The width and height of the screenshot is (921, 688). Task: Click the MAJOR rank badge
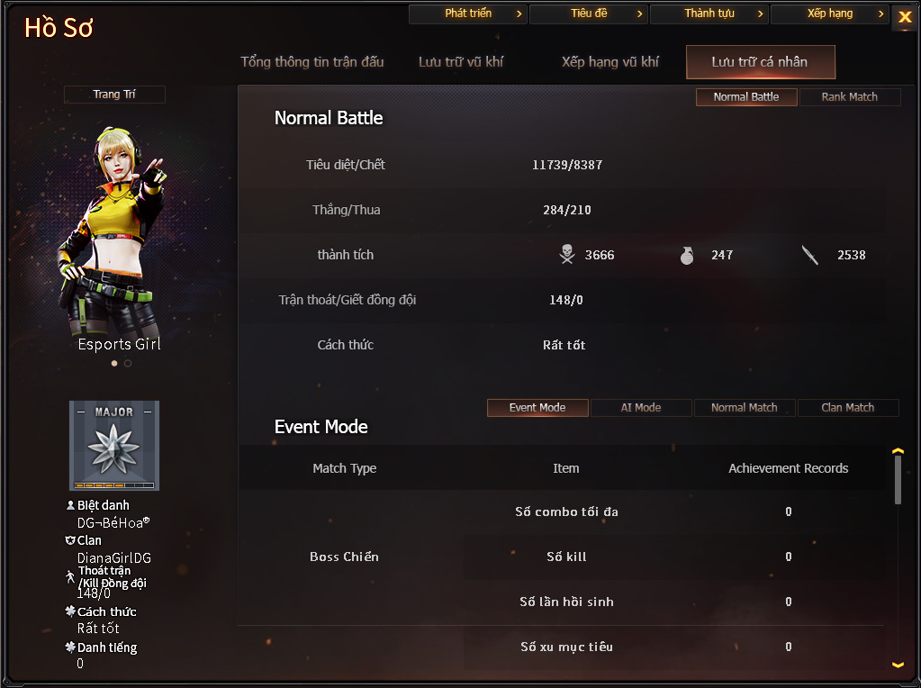pyautogui.click(x=114, y=446)
